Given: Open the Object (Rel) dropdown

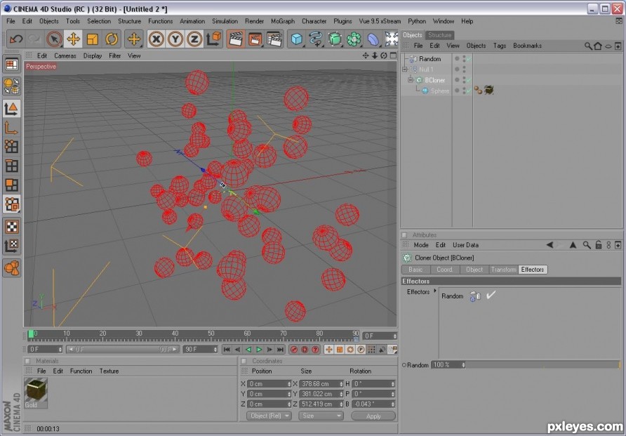Looking at the screenshot, I should pyautogui.click(x=269, y=416).
